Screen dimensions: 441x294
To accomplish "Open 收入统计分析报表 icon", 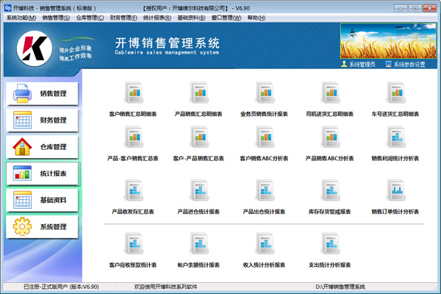I will click(265, 243).
